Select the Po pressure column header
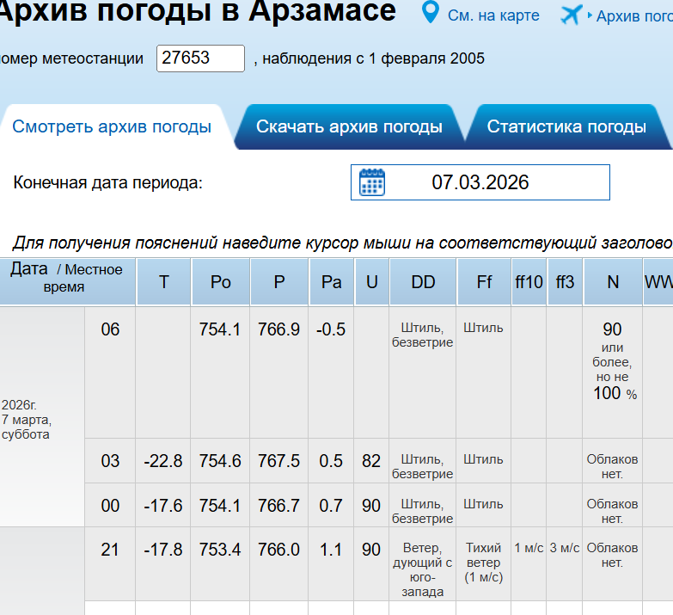 221,282
